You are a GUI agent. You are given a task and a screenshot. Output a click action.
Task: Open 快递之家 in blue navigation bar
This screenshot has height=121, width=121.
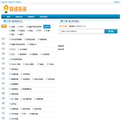19,17
